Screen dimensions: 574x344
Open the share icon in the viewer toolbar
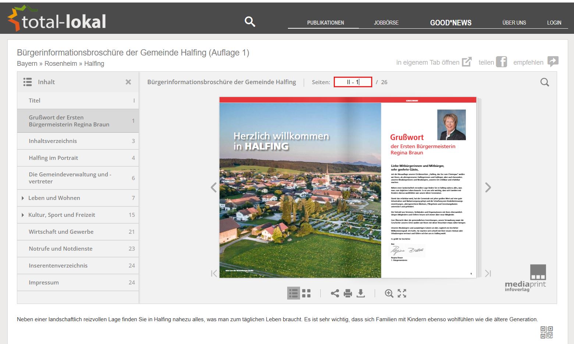pyautogui.click(x=335, y=293)
